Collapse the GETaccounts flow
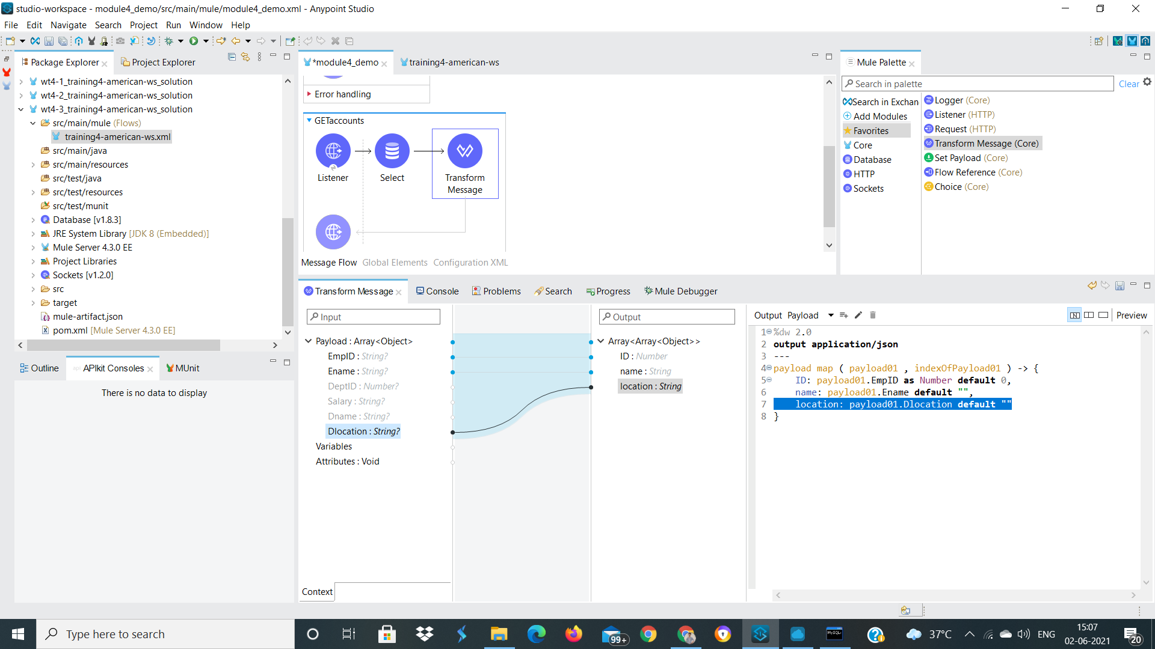1155x649 pixels. 309,120
